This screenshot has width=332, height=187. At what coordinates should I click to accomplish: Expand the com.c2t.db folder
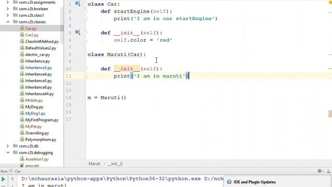click(8, 146)
